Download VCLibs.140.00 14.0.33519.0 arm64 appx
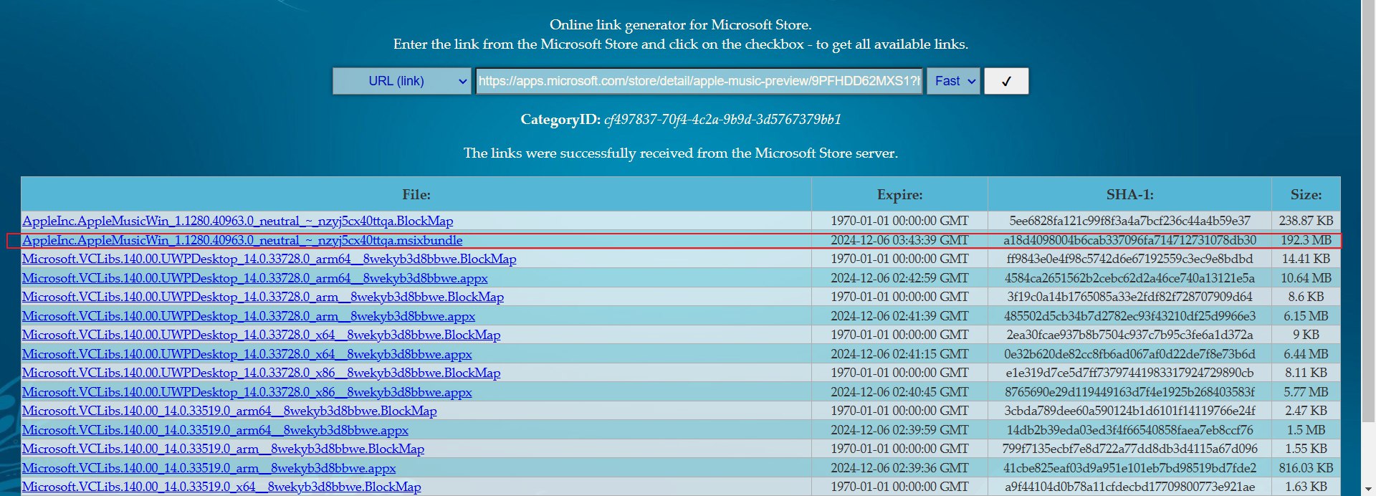 pos(215,430)
